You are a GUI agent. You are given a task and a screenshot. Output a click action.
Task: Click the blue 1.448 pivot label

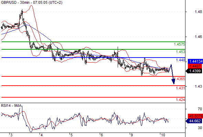[181, 60]
